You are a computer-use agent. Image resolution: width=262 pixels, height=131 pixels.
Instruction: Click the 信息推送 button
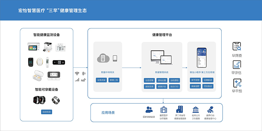(208, 86)
